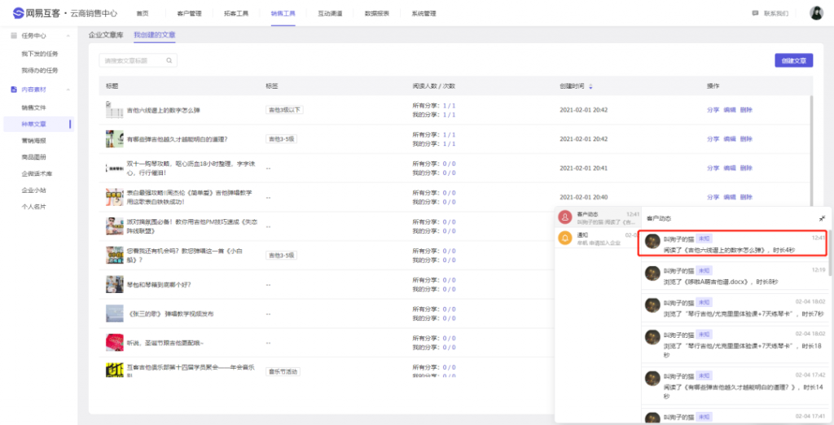Open 我待办的任务 in sidebar
Screen dimensions: 834x425
point(39,70)
